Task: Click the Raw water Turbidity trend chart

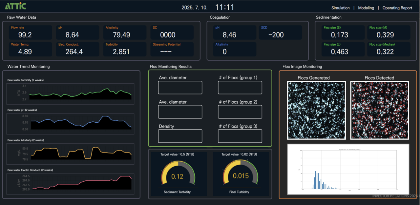Action: (70, 93)
